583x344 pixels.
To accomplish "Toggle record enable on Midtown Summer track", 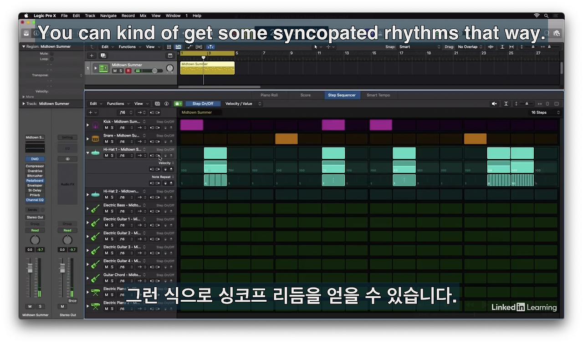I will pos(128,71).
